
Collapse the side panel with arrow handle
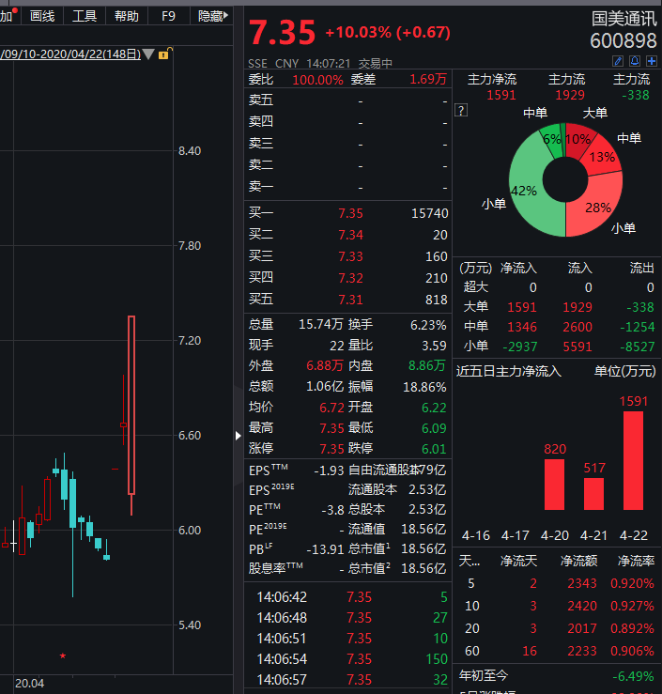pyautogui.click(x=239, y=436)
